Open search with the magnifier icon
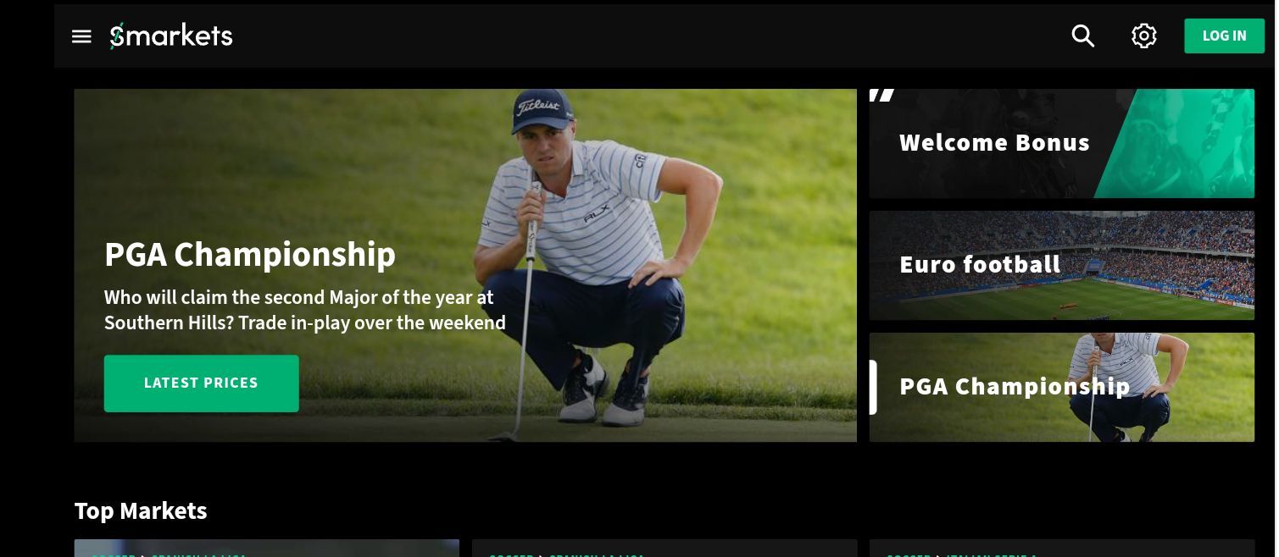The width and height of the screenshot is (1279, 557). coord(1083,36)
